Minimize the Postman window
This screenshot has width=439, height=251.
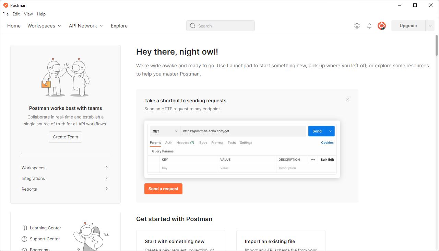click(x=399, y=5)
